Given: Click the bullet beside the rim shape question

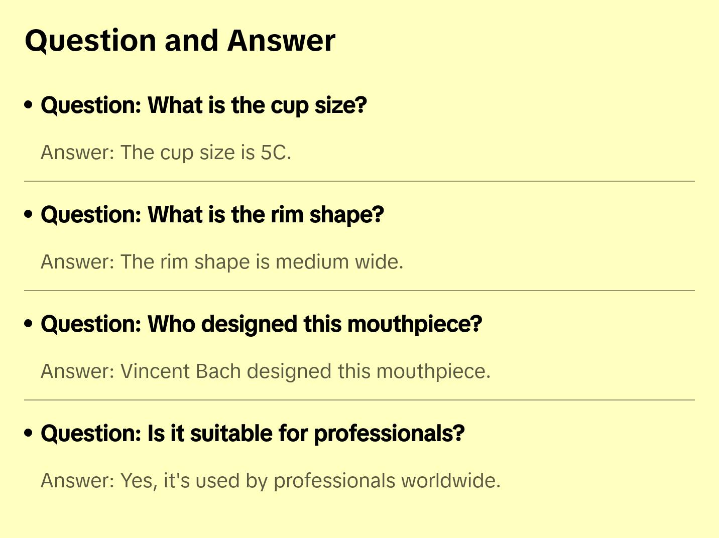Looking at the screenshot, I should [29, 214].
